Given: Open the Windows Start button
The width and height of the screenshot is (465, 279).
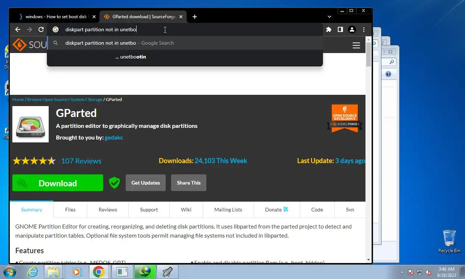Looking at the screenshot, I should [9, 272].
